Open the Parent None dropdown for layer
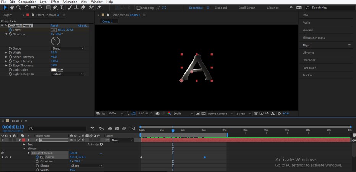Viewport: 356px width, 172px height. pyautogui.click(x=121, y=140)
